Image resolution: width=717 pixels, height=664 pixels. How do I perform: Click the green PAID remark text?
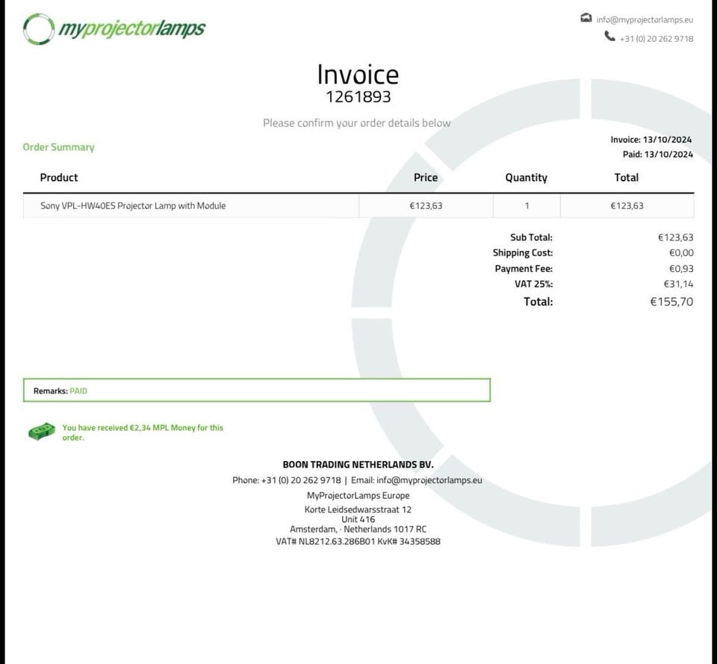[x=78, y=391]
